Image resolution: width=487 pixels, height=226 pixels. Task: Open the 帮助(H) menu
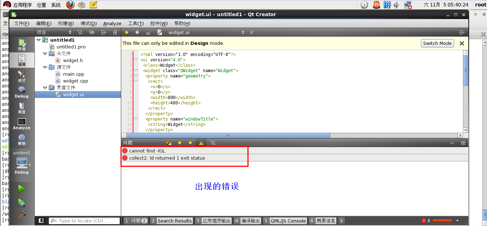click(x=182, y=23)
